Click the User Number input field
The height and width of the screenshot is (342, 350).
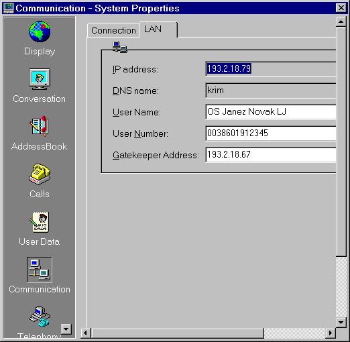pyautogui.click(x=271, y=133)
